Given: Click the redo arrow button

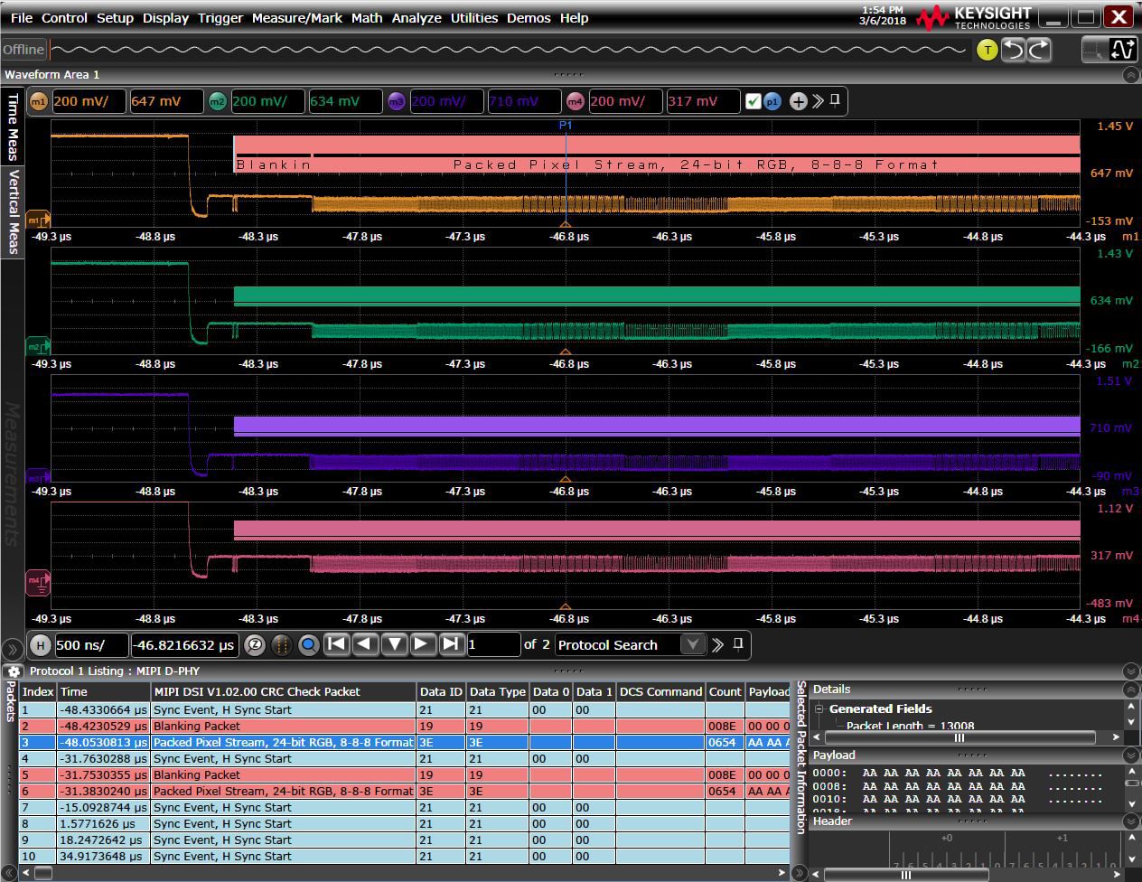Looking at the screenshot, I should coord(1039,50).
